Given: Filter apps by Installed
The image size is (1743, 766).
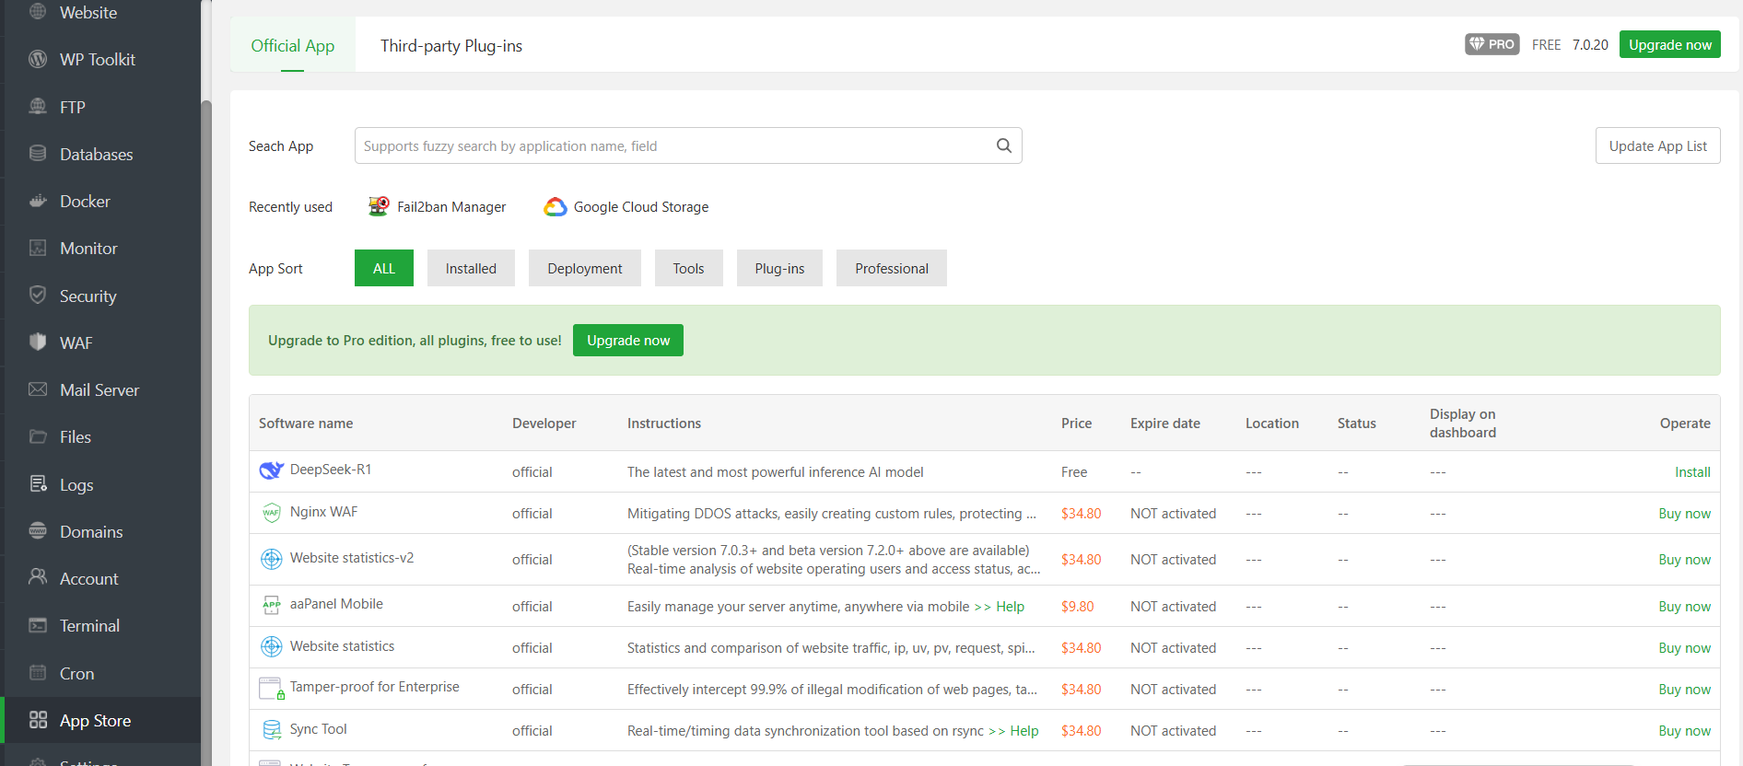Looking at the screenshot, I should [x=471, y=268].
